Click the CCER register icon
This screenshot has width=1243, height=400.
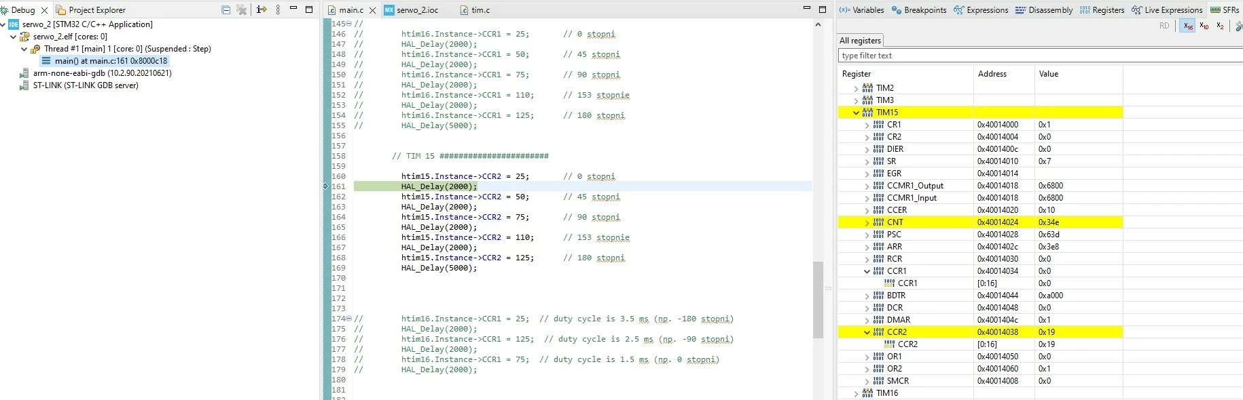coord(878,210)
